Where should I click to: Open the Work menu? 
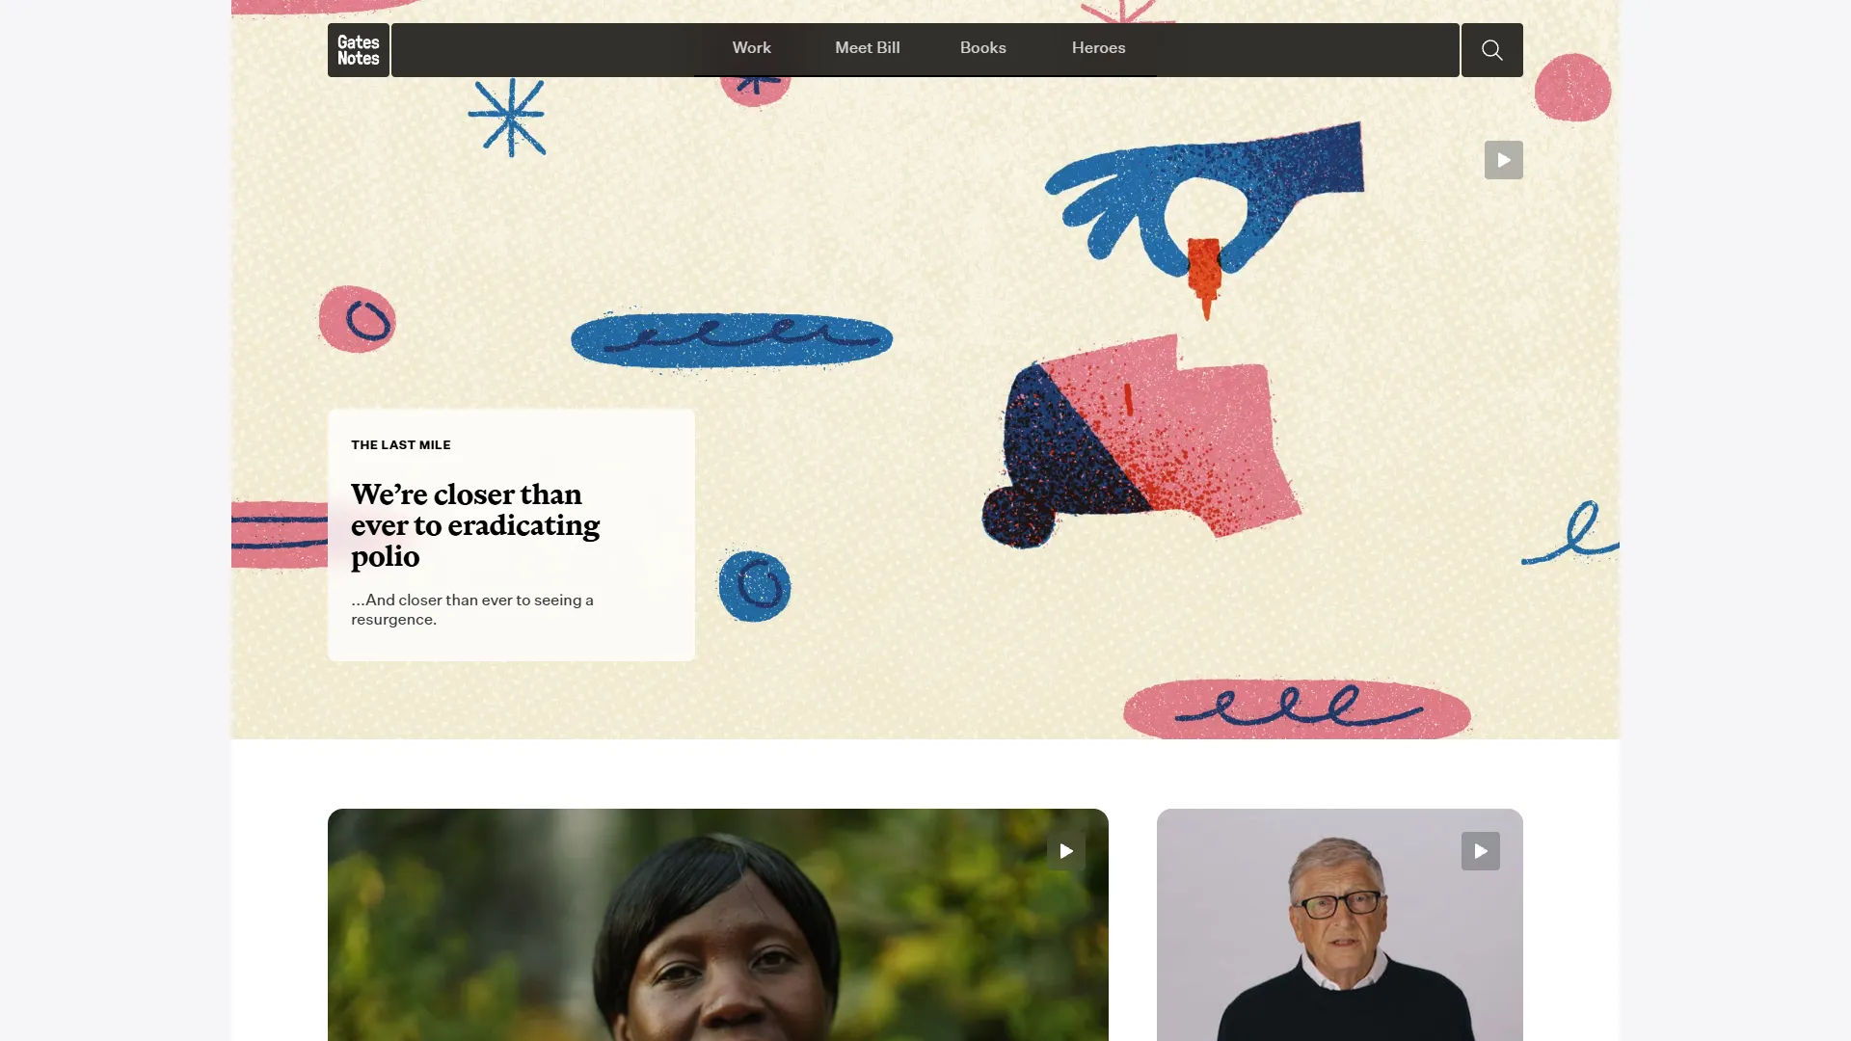click(x=751, y=48)
